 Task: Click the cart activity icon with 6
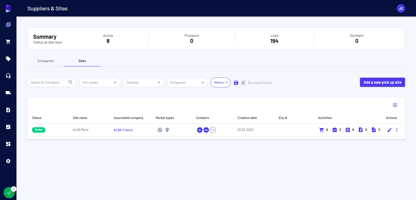point(321,130)
